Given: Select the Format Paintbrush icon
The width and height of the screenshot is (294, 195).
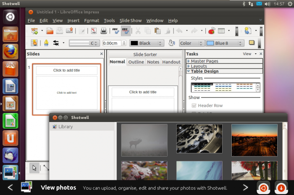Looking at the screenshot, I should click(168, 31).
